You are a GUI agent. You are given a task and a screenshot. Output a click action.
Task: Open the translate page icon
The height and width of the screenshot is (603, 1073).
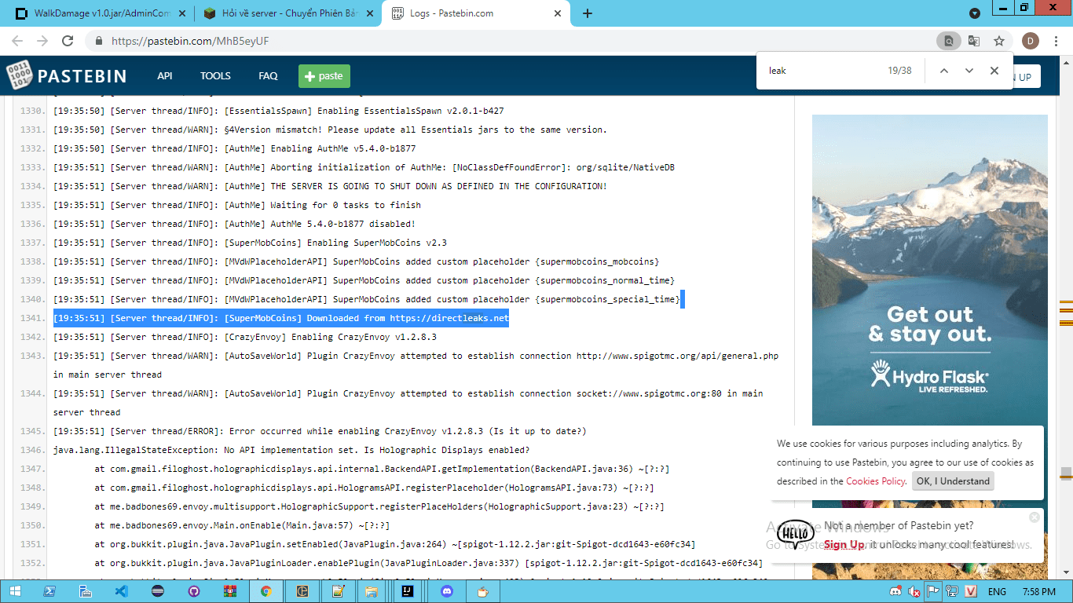[x=974, y=41]
